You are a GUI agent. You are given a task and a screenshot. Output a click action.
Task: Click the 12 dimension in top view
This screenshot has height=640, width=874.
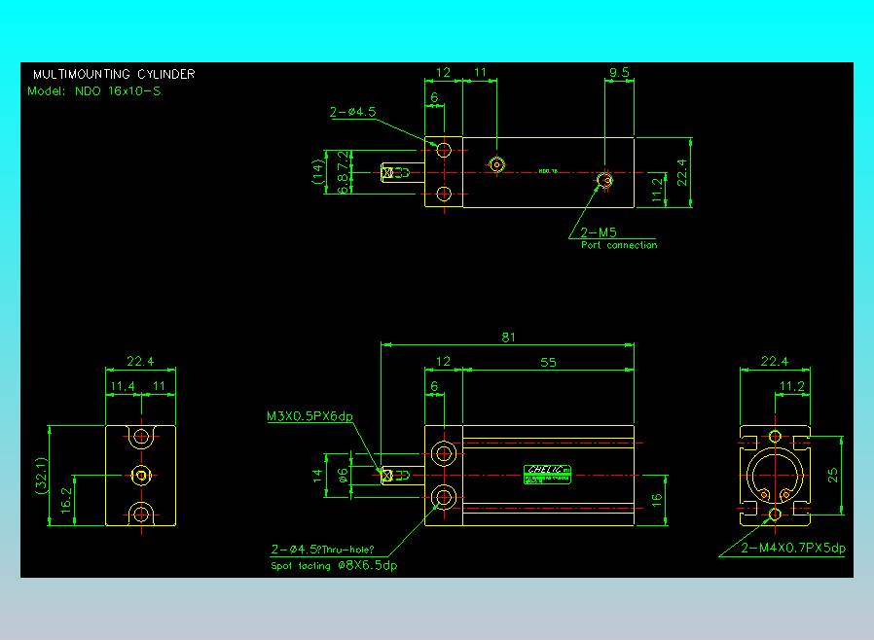point(443,72)
